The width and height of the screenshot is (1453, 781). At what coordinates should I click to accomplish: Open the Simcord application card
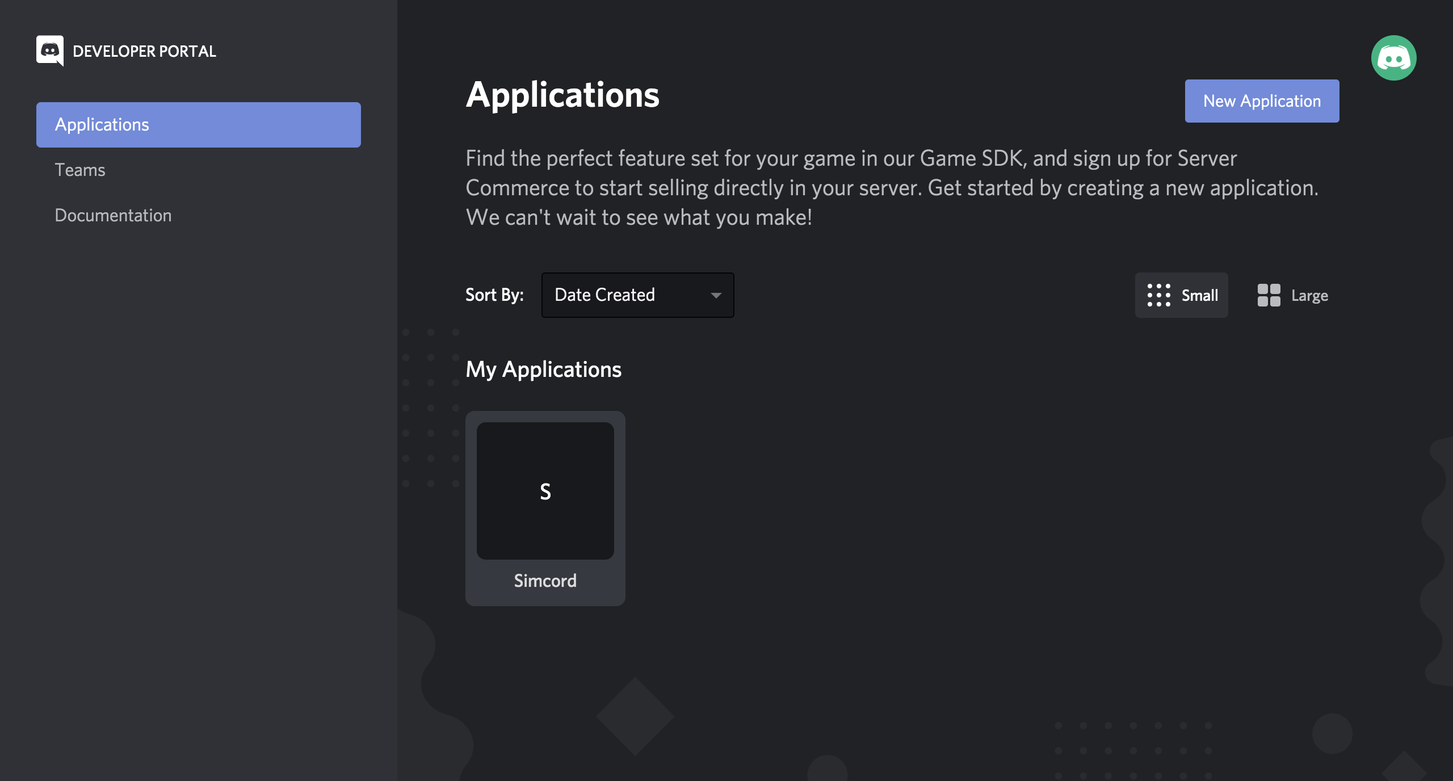pos(544,508)
